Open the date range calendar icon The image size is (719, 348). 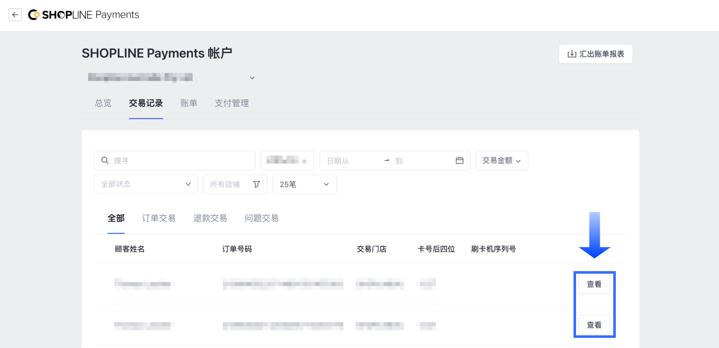click(x=459, y=160)
